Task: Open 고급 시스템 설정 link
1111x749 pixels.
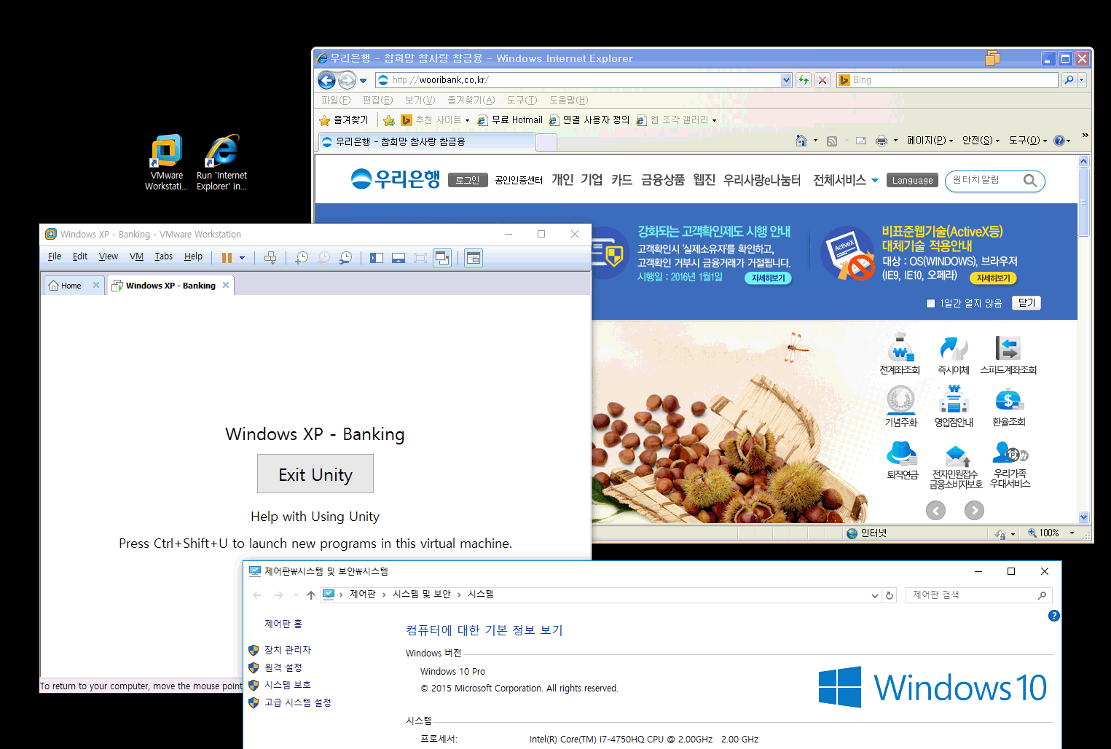Action: [x=297, y=702]
